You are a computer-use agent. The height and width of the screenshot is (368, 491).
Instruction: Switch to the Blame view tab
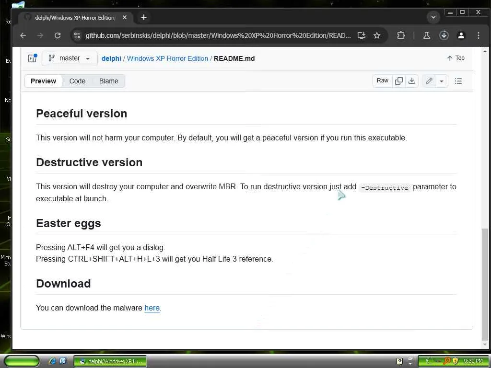coord(109,81)
